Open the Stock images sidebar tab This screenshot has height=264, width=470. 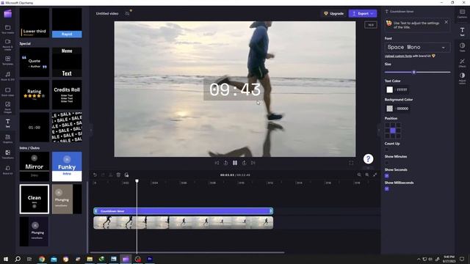pos(8,107)
